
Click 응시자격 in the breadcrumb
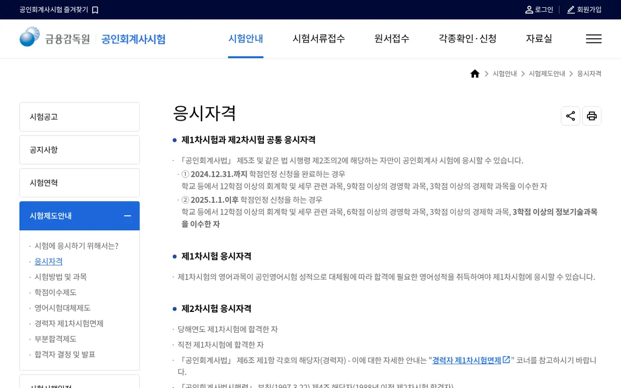[x=589, y=73]
